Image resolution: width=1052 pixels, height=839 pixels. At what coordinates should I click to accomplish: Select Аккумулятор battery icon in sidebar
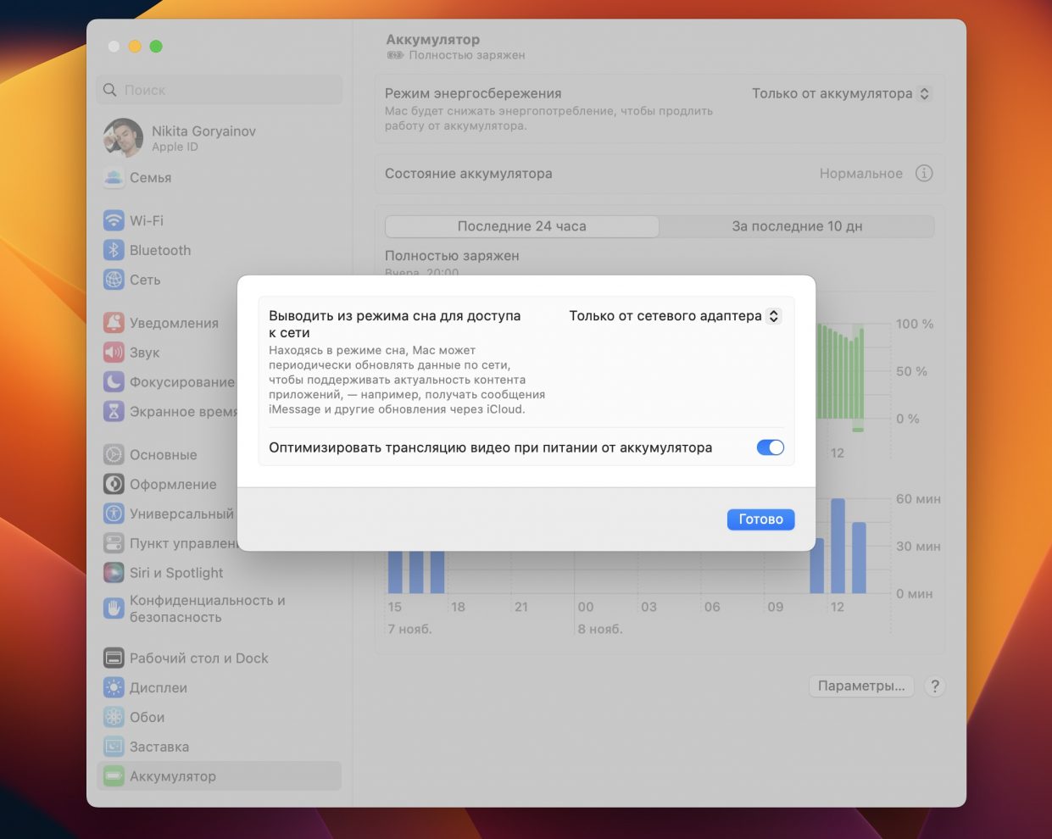(x=114, y=776)
